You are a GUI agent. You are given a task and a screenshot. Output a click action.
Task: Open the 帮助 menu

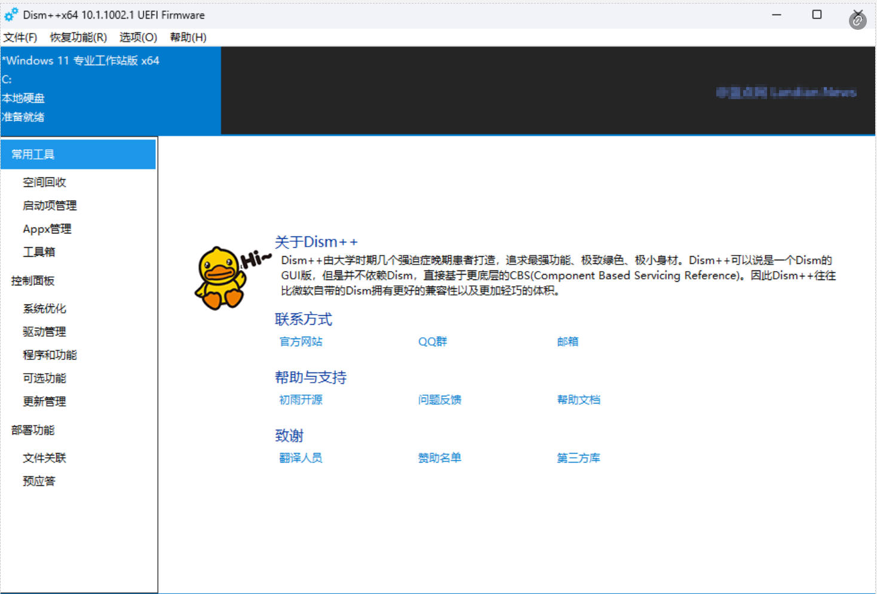click(x=187, y=37)
